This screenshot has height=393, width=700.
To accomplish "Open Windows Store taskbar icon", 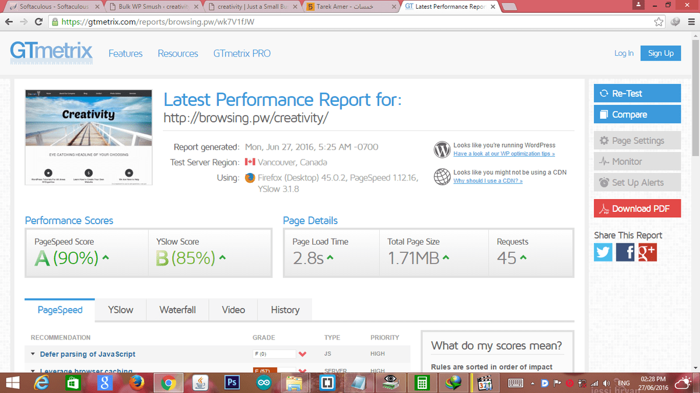I will coord(72,383).
